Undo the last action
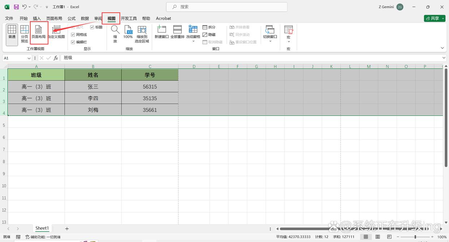The width and height of the screenshot is (449, 242). (24, 7)
